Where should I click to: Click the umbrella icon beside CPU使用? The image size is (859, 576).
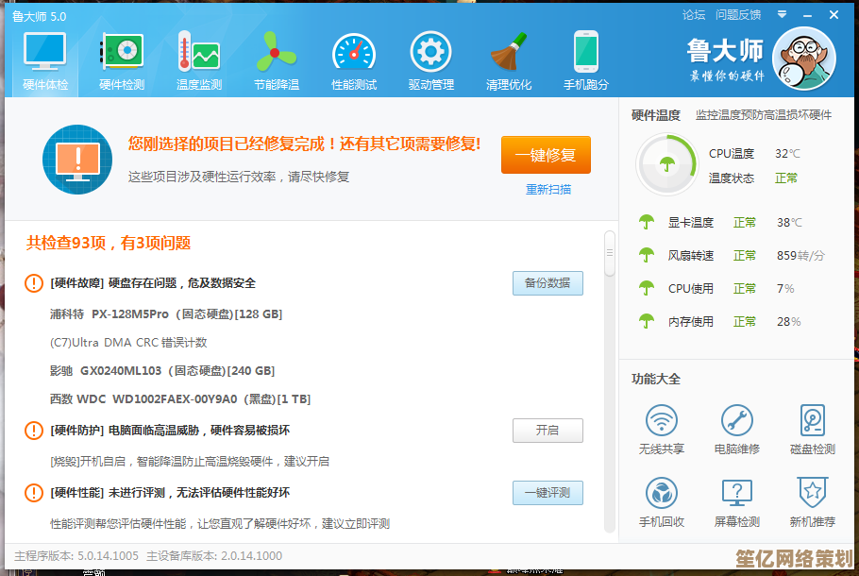(x=647, y=288)
